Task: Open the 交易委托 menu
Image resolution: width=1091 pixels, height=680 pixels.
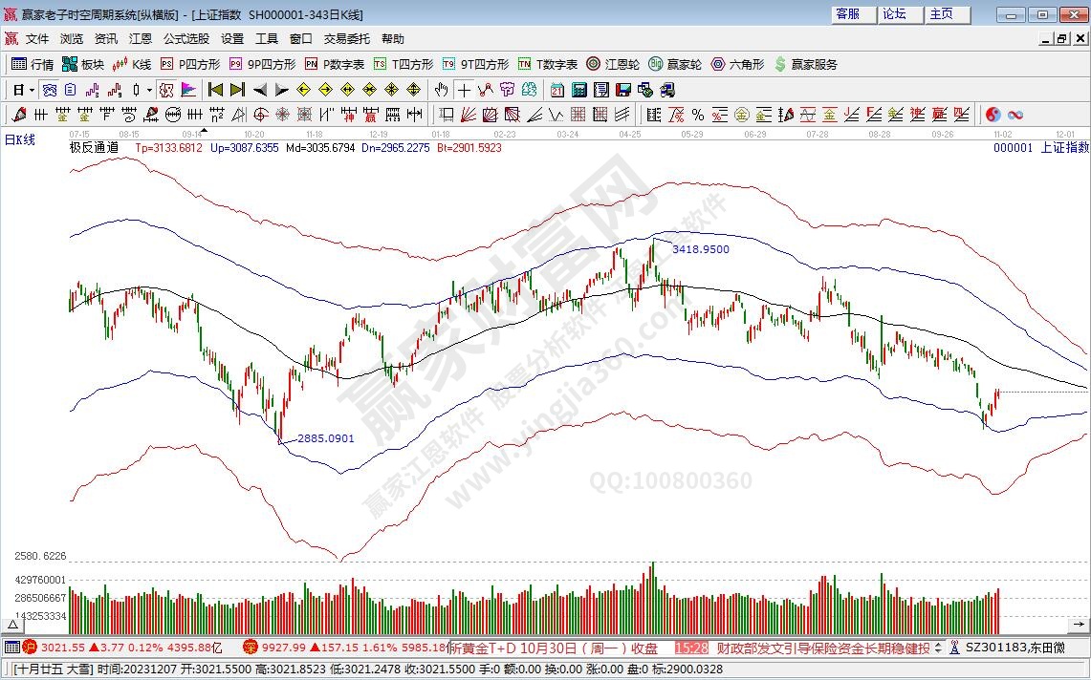Action: tap(346, 39)
